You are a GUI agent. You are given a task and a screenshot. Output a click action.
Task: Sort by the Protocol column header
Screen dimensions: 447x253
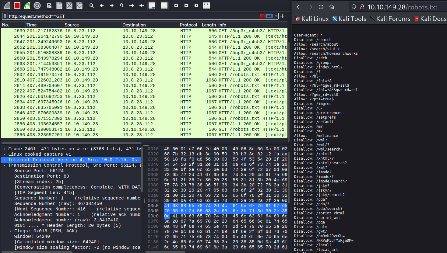click(x=190, y=25)
